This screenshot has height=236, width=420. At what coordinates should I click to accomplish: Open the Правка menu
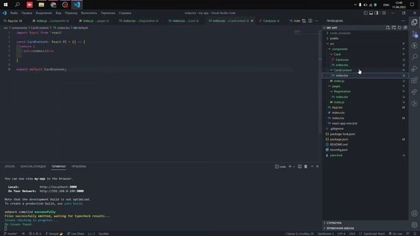[x=27, y=13]
